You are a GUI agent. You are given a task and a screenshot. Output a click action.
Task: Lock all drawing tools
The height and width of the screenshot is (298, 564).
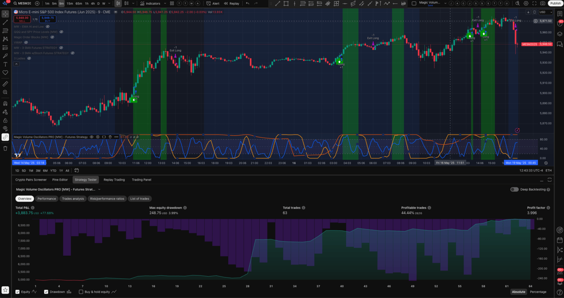tap(5, 120)
